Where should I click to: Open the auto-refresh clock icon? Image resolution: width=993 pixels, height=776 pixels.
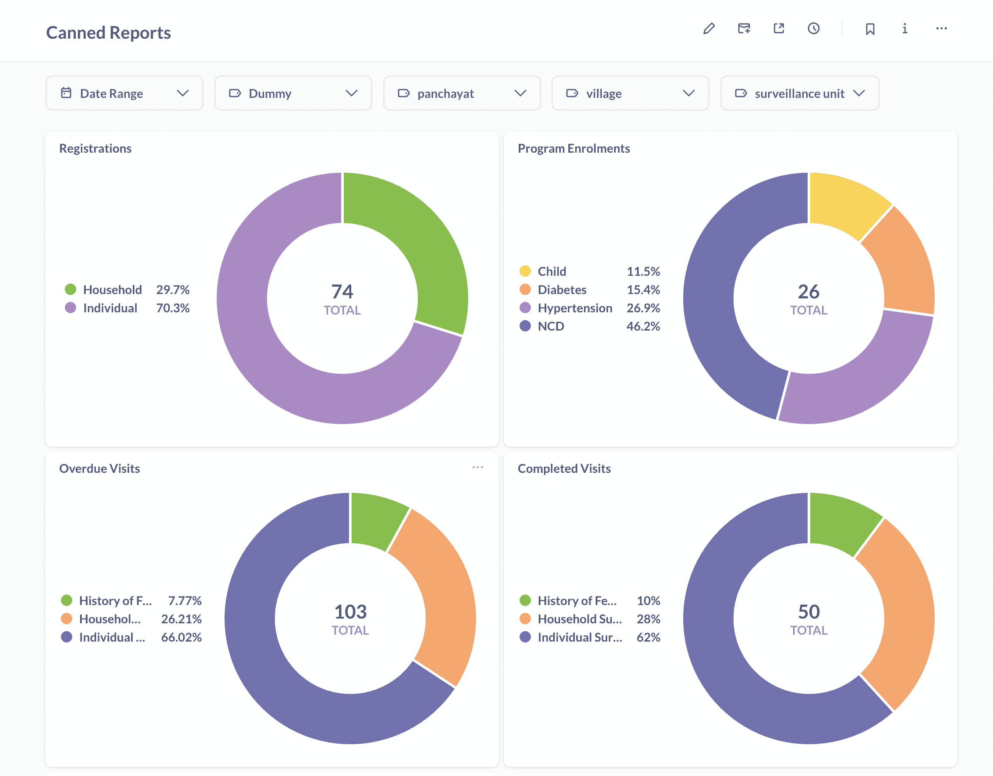coord(813,29)
